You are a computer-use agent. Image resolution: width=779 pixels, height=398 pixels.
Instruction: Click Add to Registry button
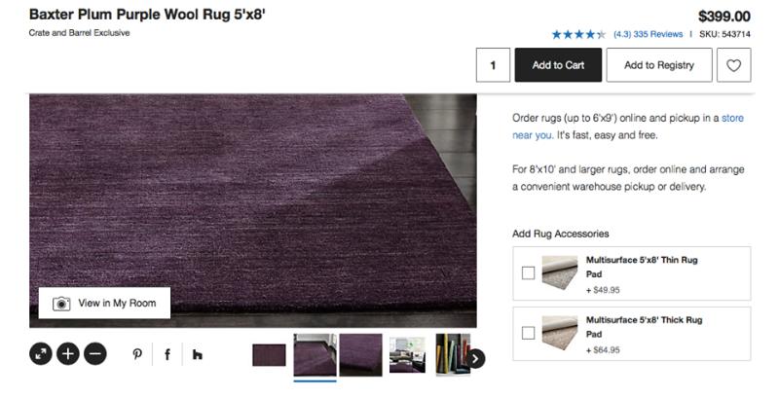coord(659,65)
